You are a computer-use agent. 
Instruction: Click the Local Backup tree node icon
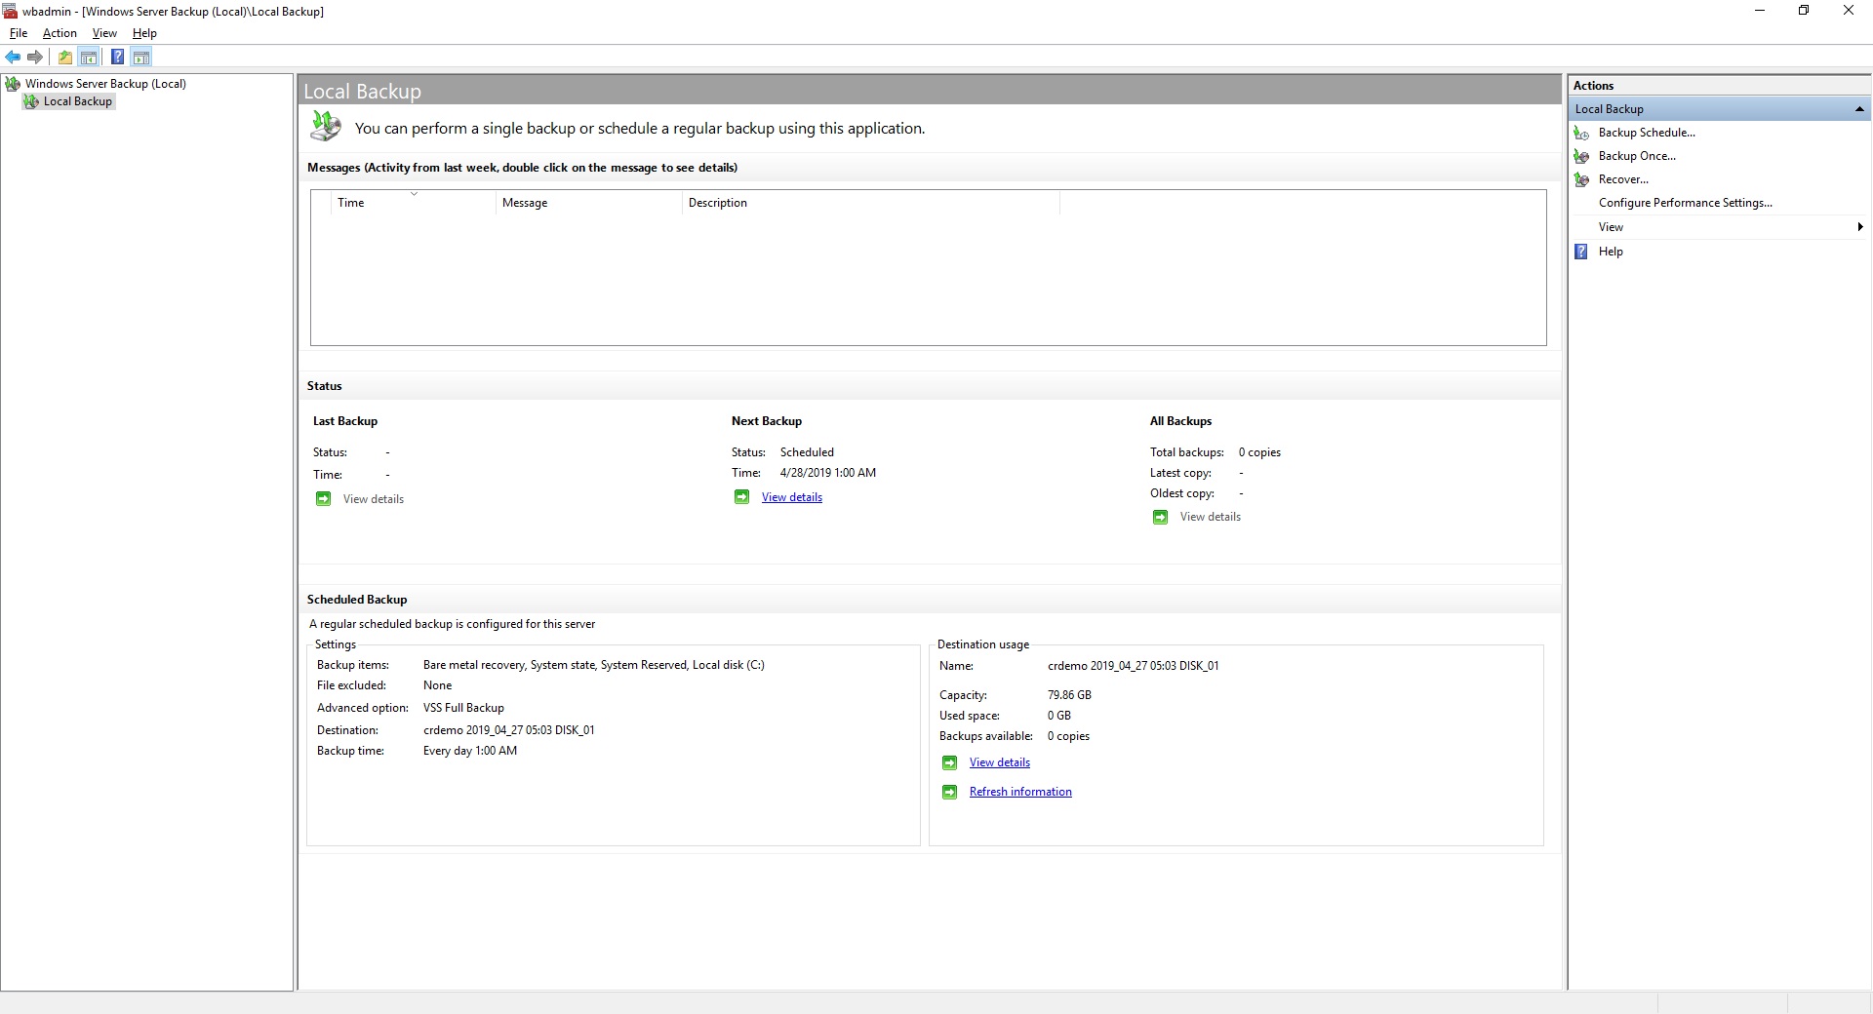point(31,101)
